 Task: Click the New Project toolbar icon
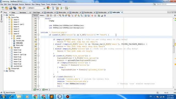click(7, 8)
